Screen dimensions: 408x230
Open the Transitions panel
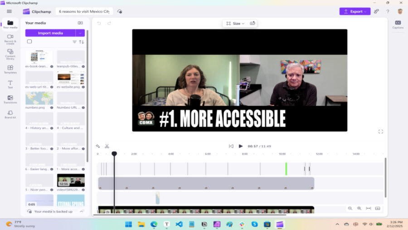[x=10, y=99]
